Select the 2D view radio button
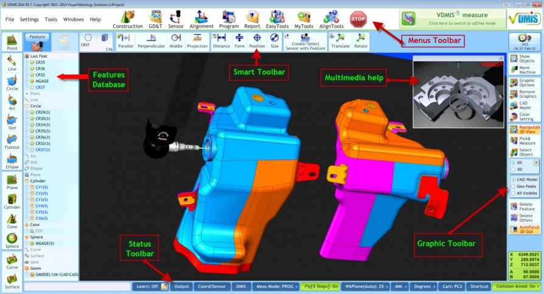 point(514,162)
